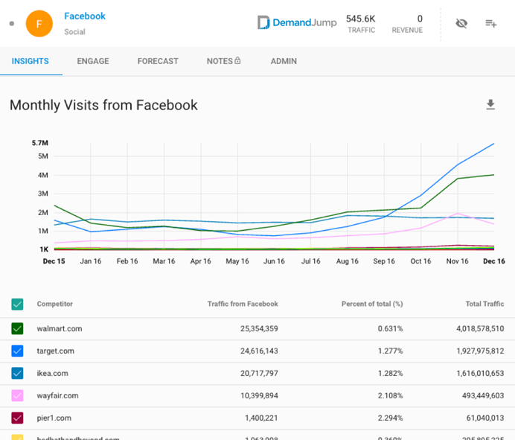Click the Social category label
515x440 pixels.
[x=74, y=32]
